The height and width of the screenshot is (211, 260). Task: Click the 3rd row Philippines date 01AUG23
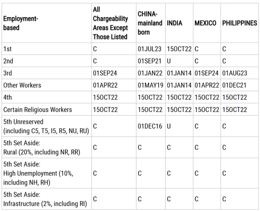pyautogui.click(x=235, y=73)
